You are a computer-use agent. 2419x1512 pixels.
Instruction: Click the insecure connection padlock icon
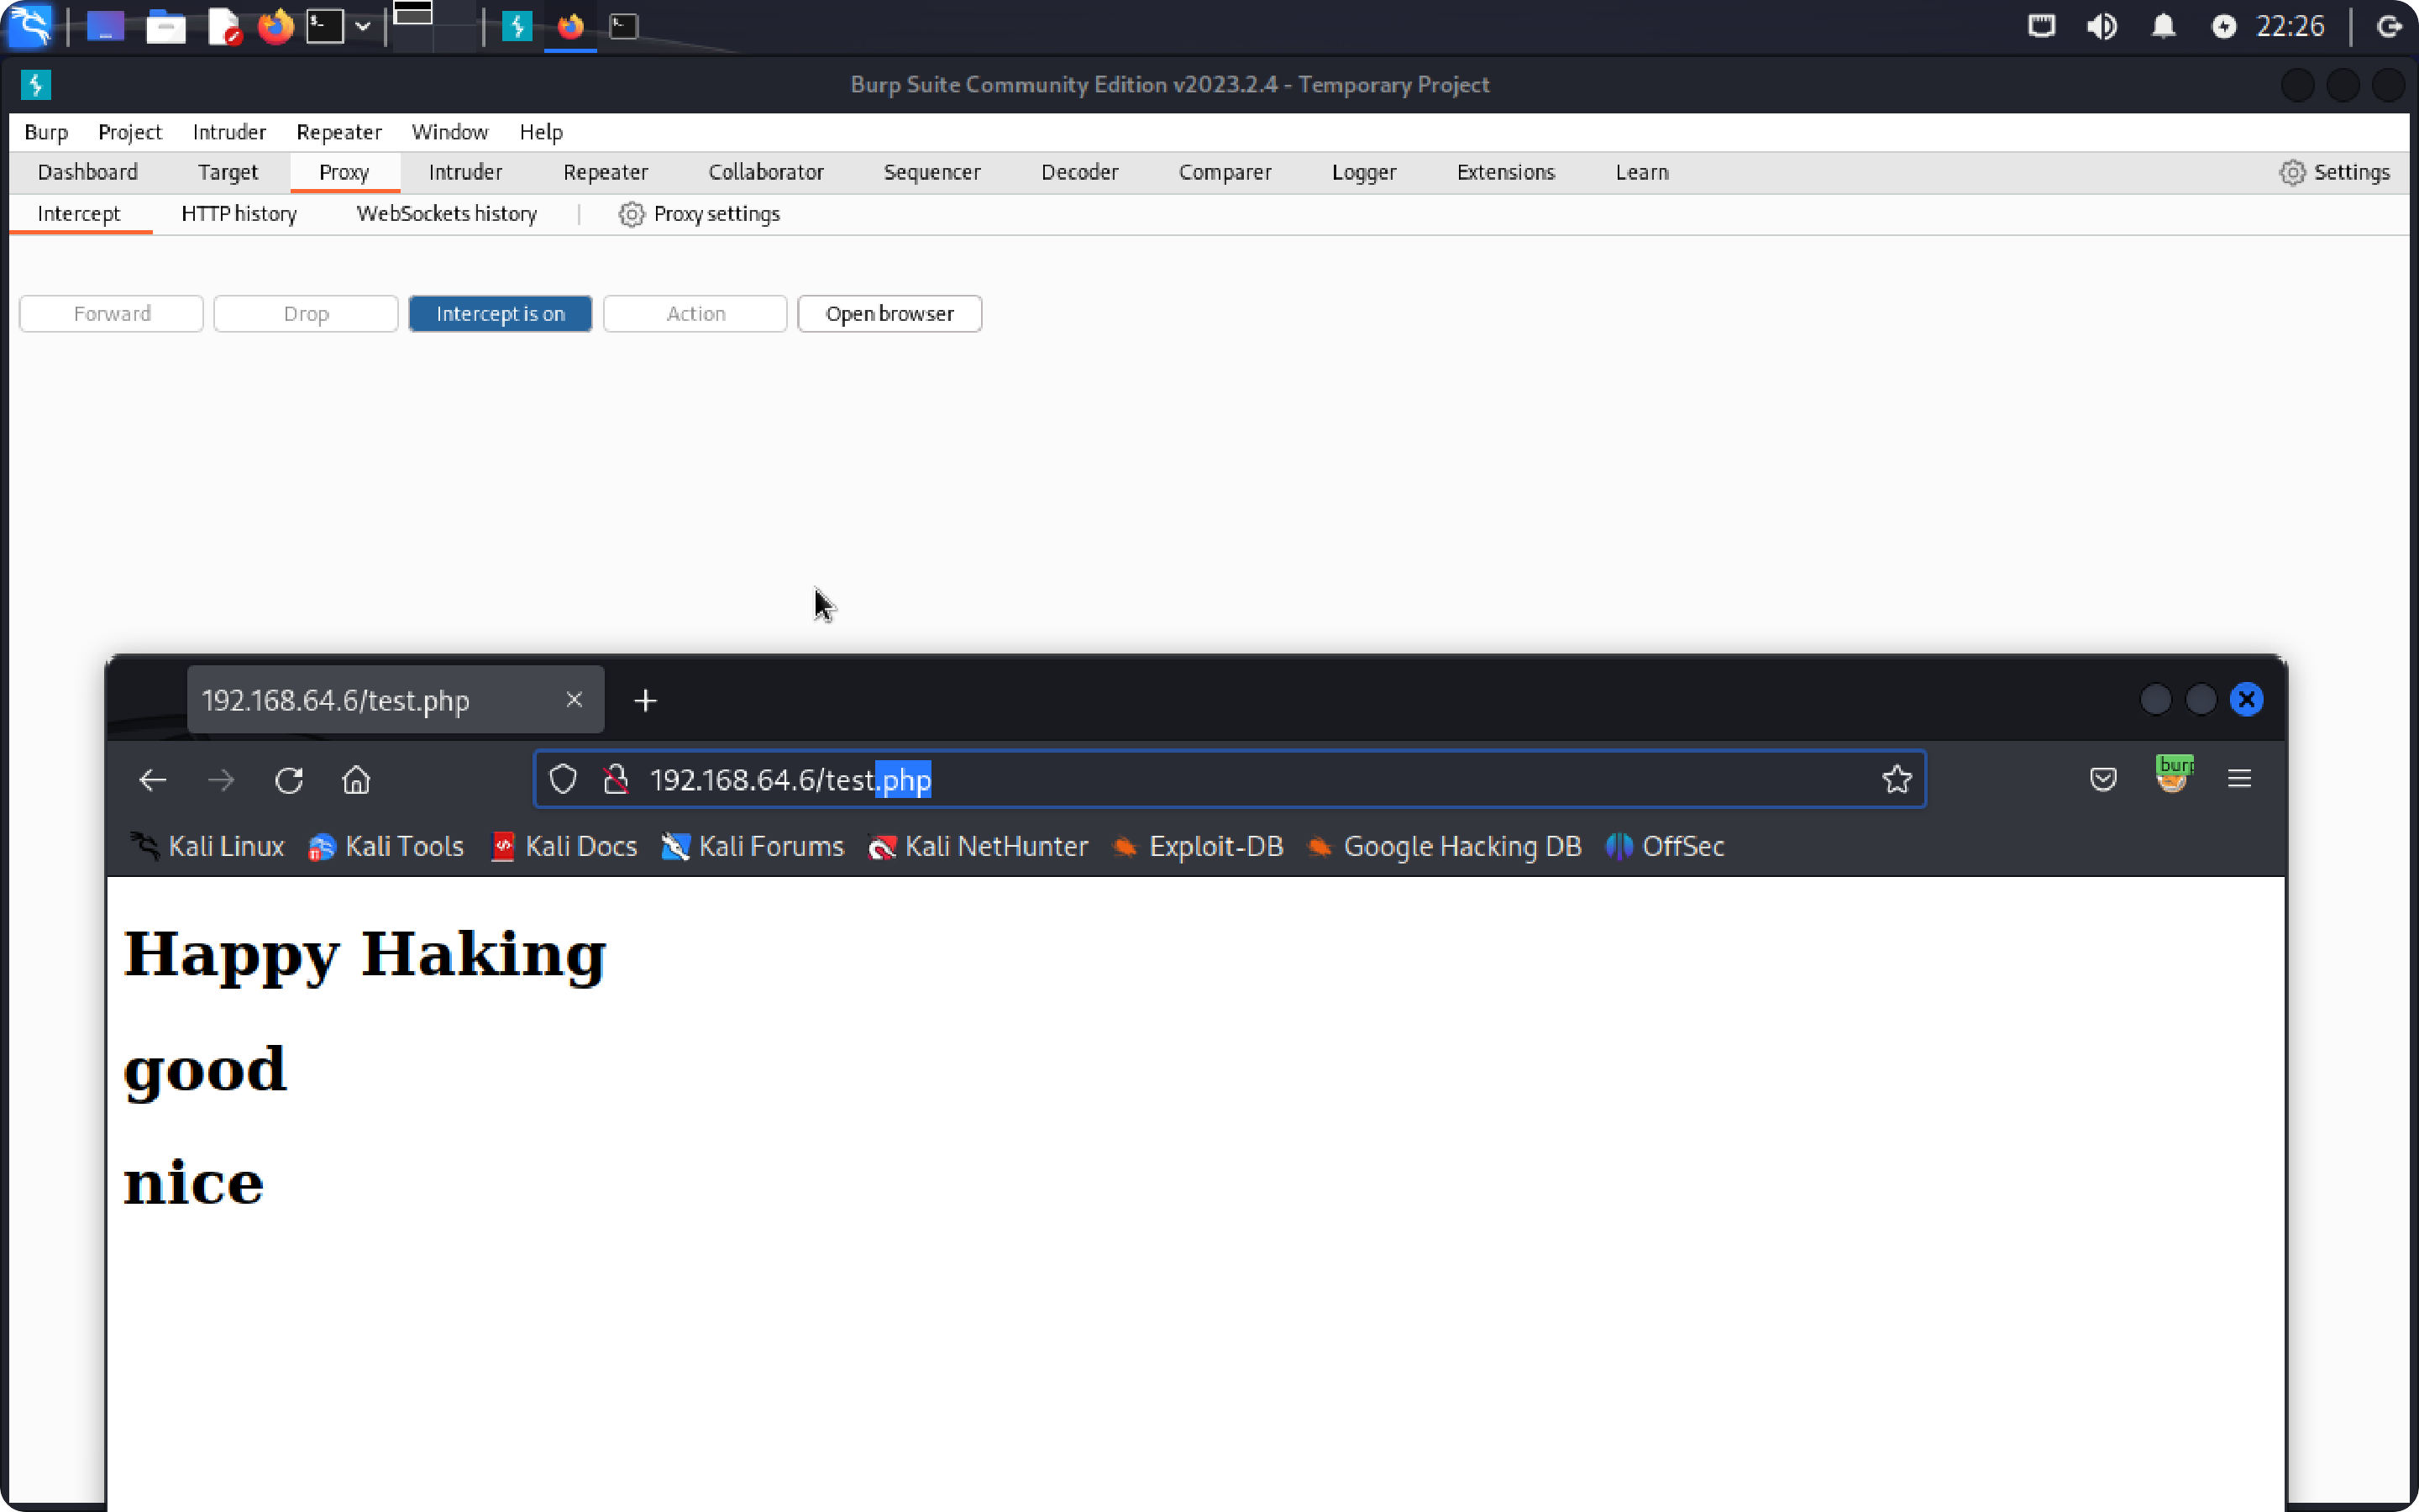[616, 780]
